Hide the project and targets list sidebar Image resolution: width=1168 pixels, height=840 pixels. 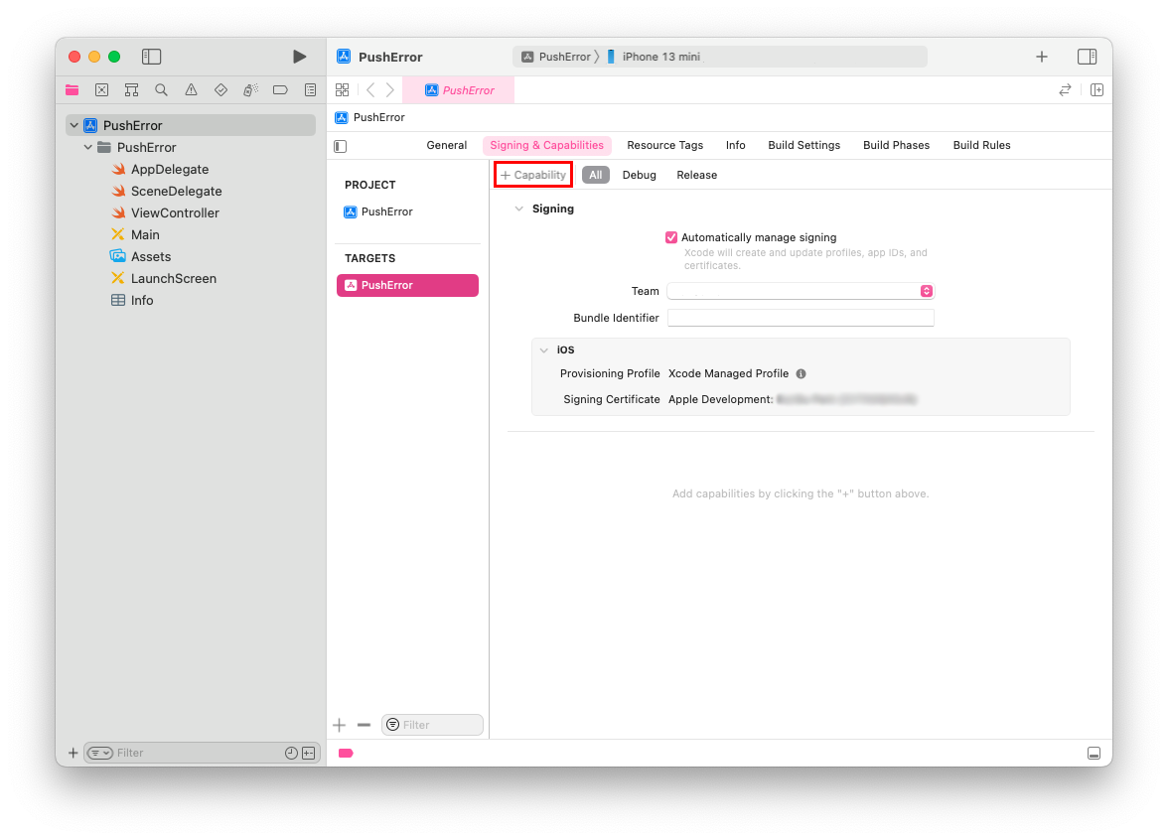[341, 147]
